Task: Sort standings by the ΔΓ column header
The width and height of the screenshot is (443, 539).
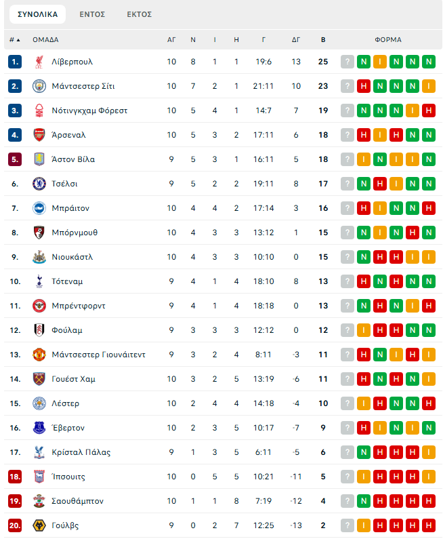Action: tap(296, 39)
